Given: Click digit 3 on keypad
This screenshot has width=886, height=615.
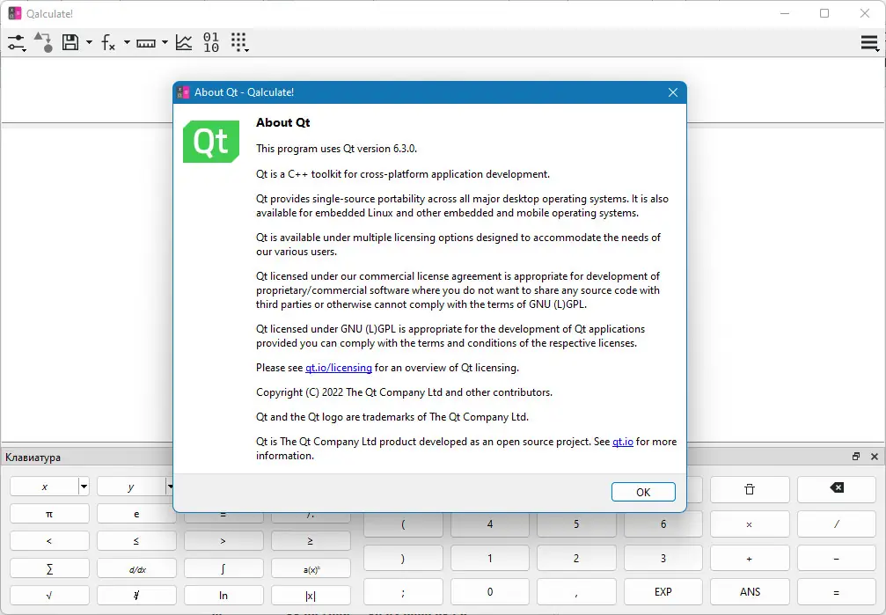Looking at the screenshot, I should point(663,558).
